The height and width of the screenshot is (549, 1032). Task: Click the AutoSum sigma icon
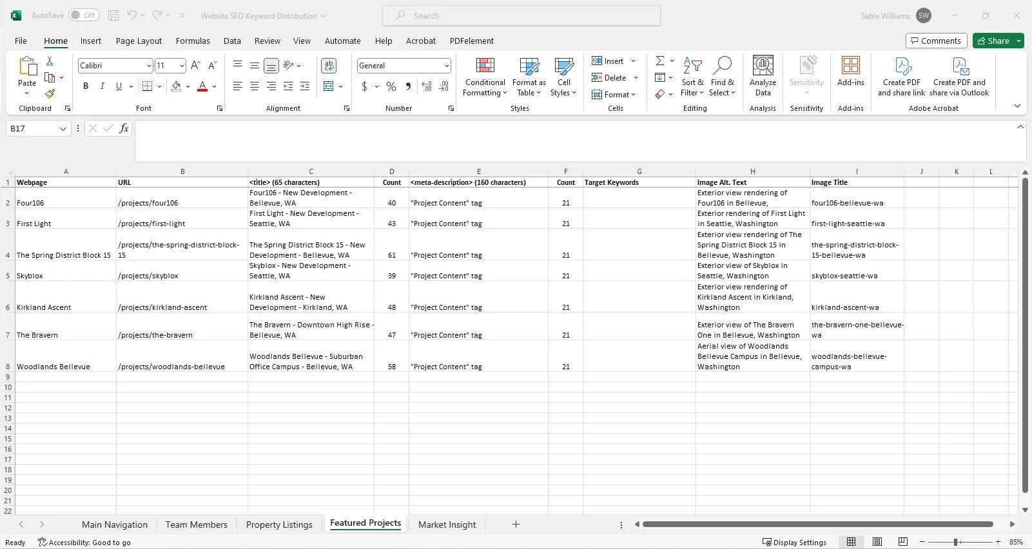[x=660, y=61]
